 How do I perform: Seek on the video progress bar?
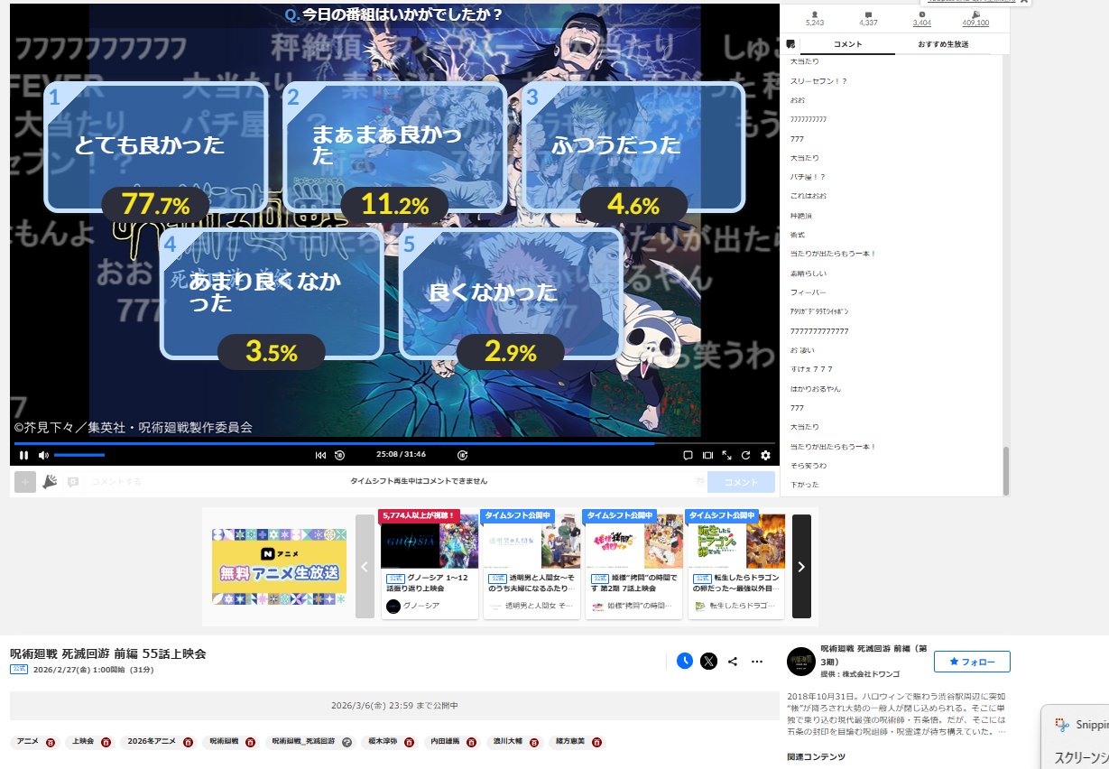point(393,443)
